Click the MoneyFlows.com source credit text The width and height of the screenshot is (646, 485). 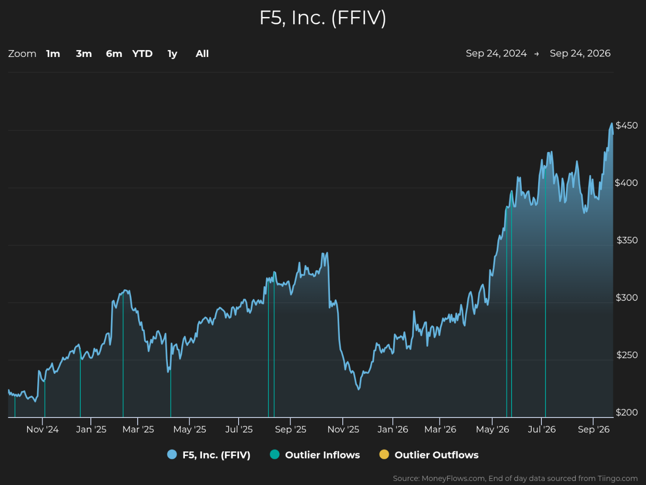pyautogui.click(x=515, y=479)
